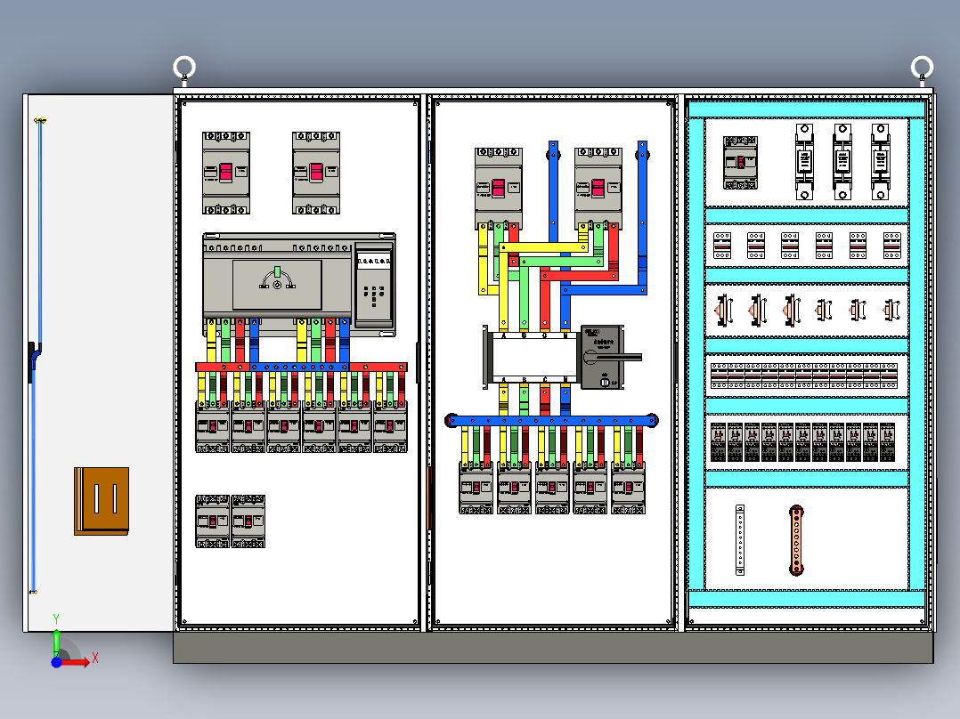
Task: Click the green position indicator on the transfer switch
Action: tap(277, 271)
